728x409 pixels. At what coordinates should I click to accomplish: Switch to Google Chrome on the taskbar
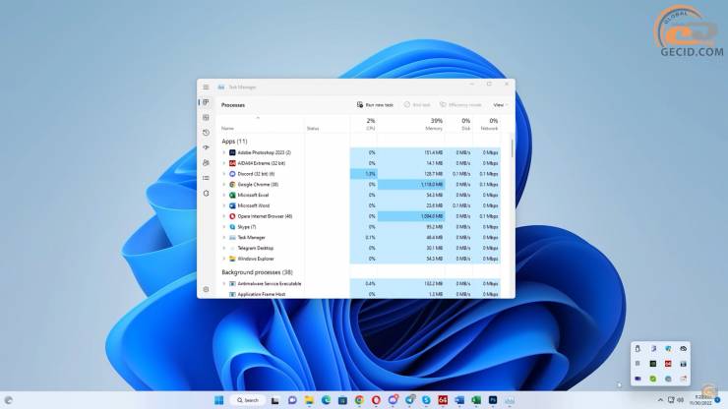[359, 400]
